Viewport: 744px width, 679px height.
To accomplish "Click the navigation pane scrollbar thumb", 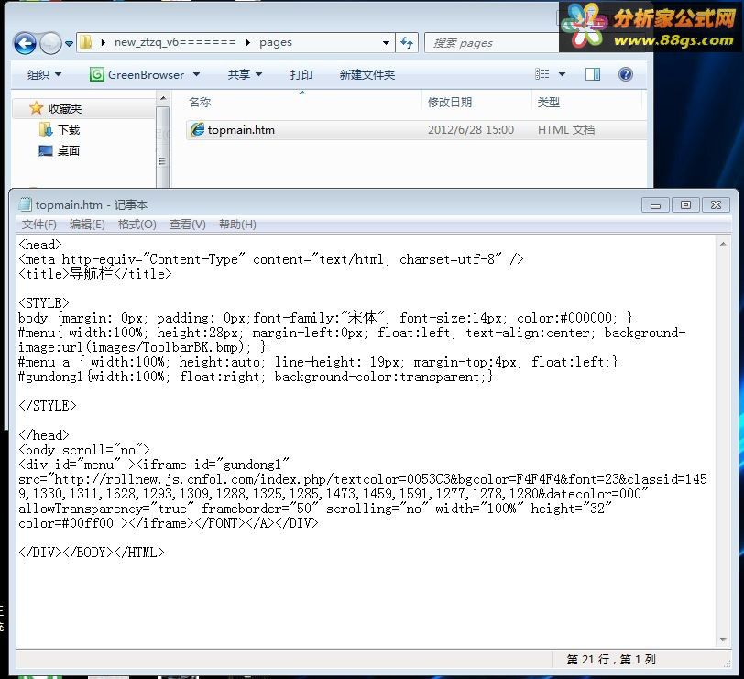I will click(x=163, y=148).
